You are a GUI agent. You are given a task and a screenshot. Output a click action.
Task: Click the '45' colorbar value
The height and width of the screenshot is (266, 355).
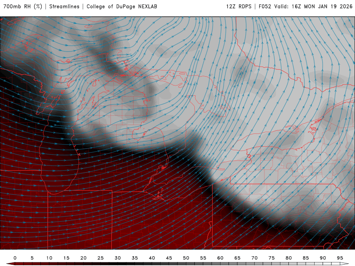169,258
